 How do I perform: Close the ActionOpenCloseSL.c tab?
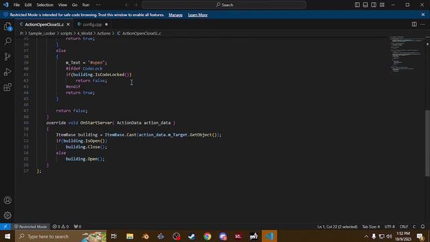click(69, 24)
